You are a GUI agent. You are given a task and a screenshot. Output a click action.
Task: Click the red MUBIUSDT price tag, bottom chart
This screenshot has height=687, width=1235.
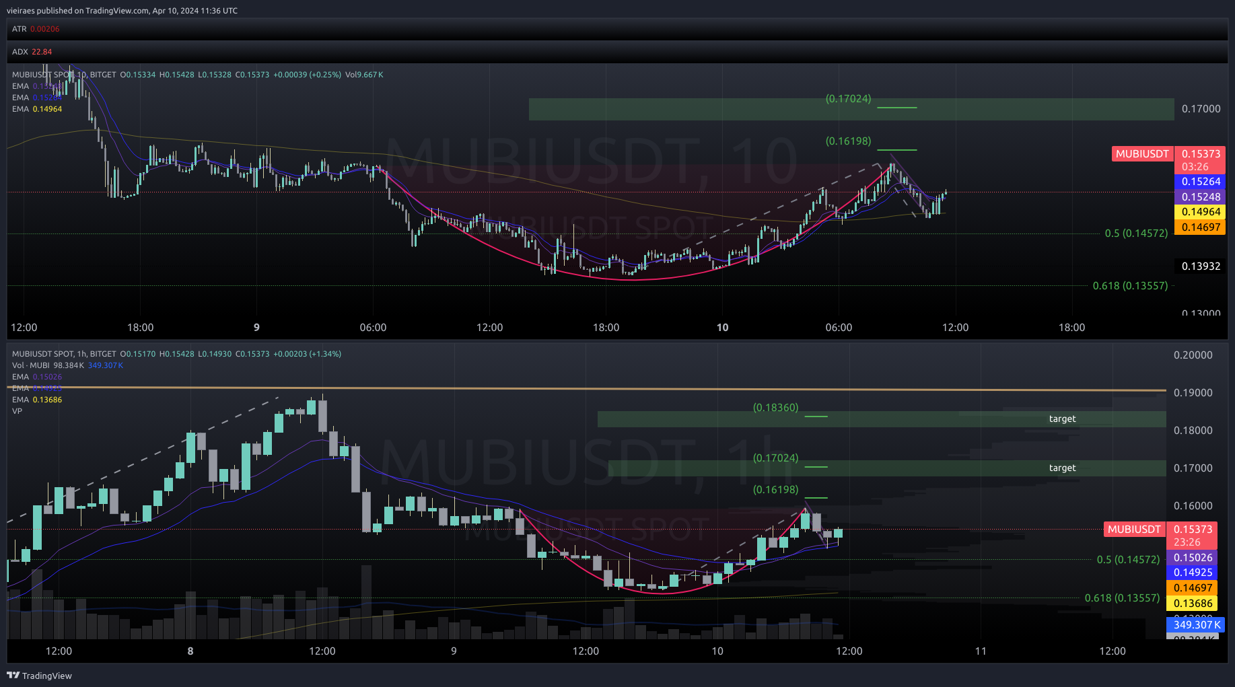click(1134, 530)
